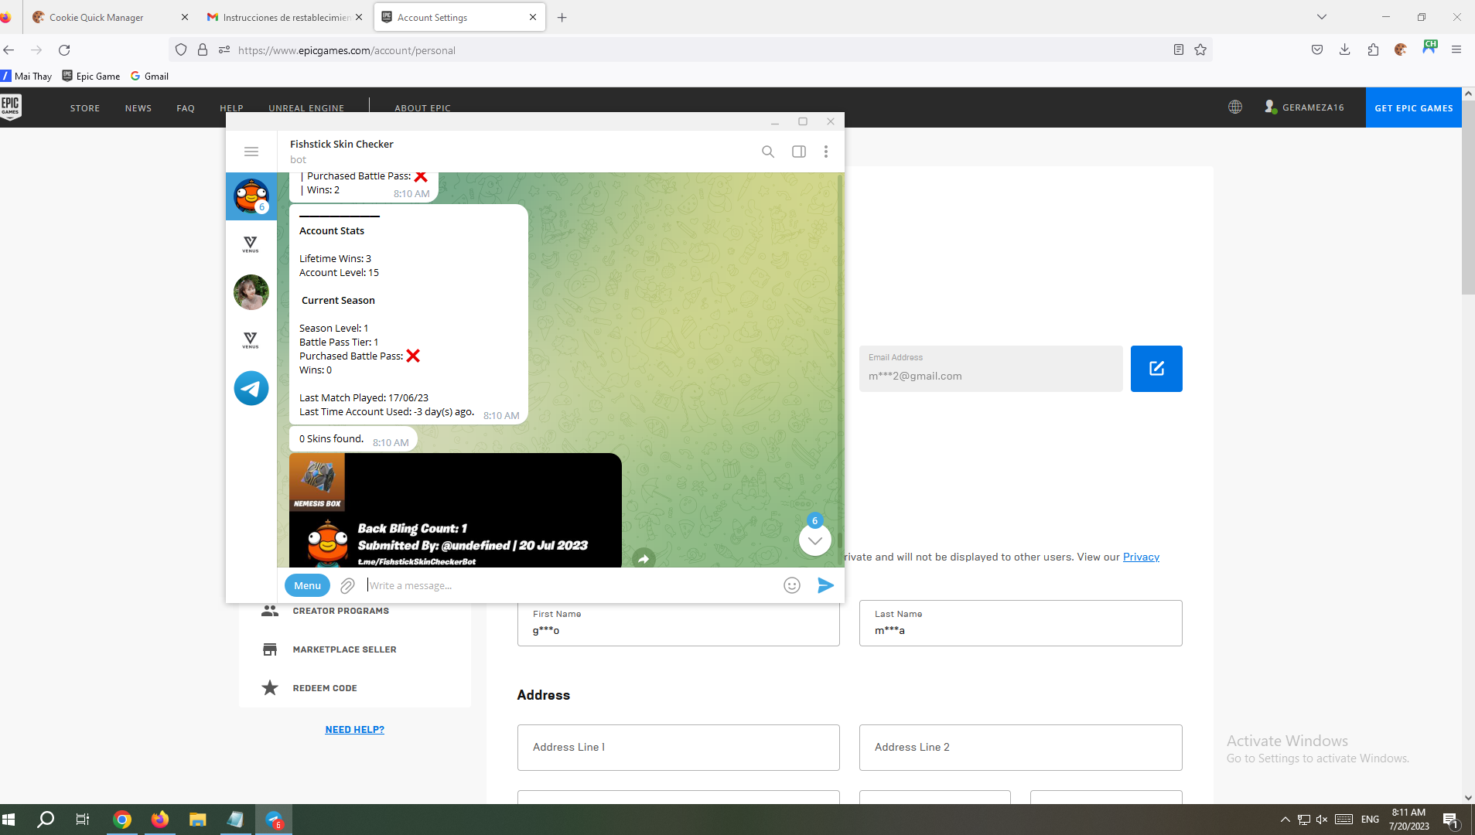Open Telegram from taskbar
Image resolution: width=1475 pixels, height=835 pixels.
[x=274, y=820]
